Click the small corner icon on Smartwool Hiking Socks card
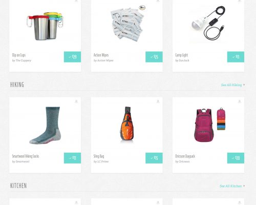Image resolution: width=256 pixels, height=205 pixels. coord(76,101)
